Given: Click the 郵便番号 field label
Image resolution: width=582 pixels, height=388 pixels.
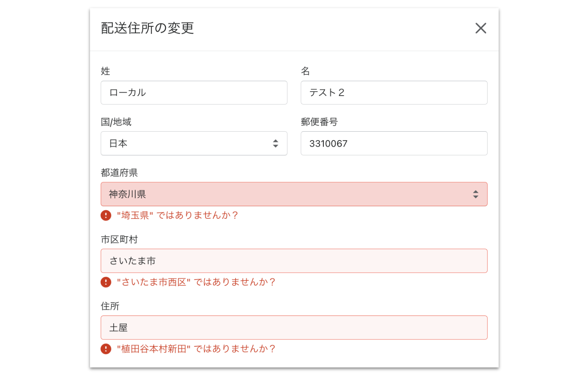Looking at the screenshot, I should [x=319, y=122].
